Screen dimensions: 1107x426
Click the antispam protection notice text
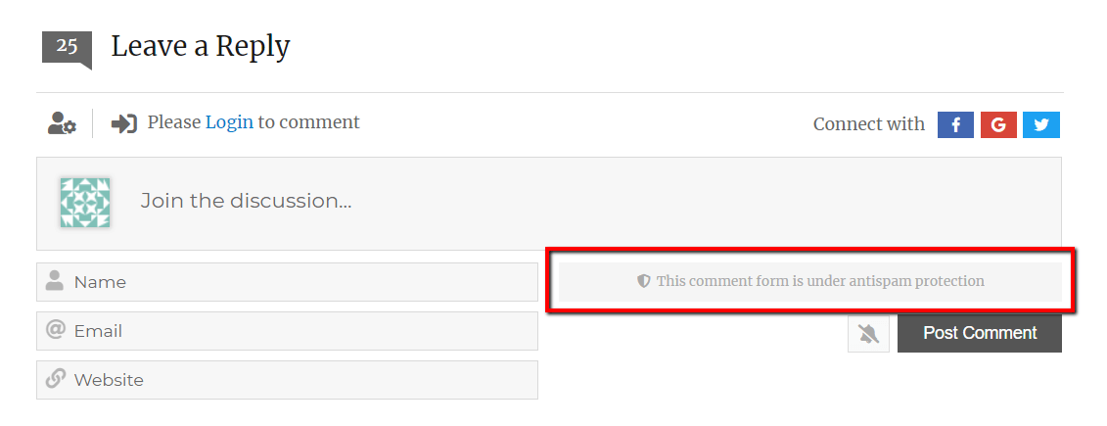[820, 281]
